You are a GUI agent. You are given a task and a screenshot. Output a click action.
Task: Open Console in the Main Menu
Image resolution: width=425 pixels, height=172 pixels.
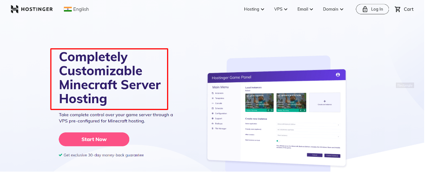click(x=217, y=103)
